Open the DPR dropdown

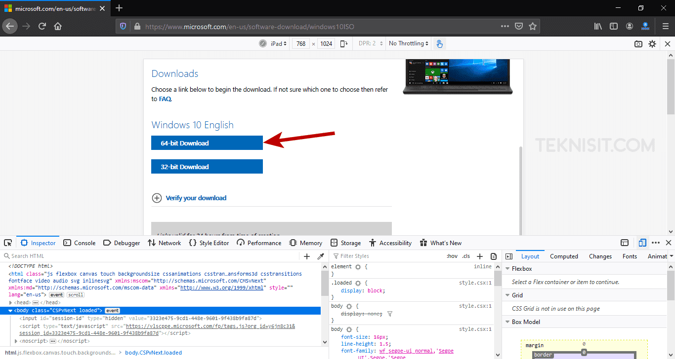coord(371,44)
